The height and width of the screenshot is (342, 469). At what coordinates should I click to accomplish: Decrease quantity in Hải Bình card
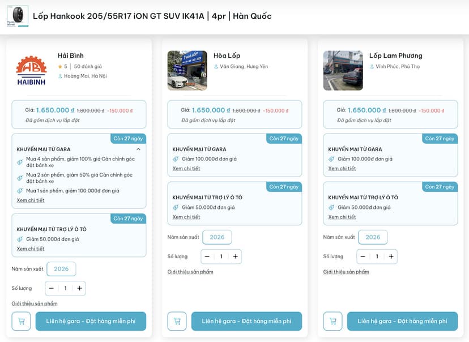click(x=52, y=288)
